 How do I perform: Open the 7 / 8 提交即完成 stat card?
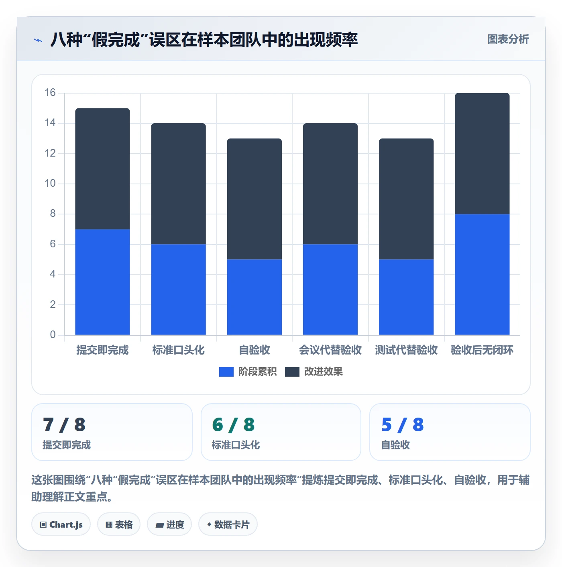[x=112, y=432]
